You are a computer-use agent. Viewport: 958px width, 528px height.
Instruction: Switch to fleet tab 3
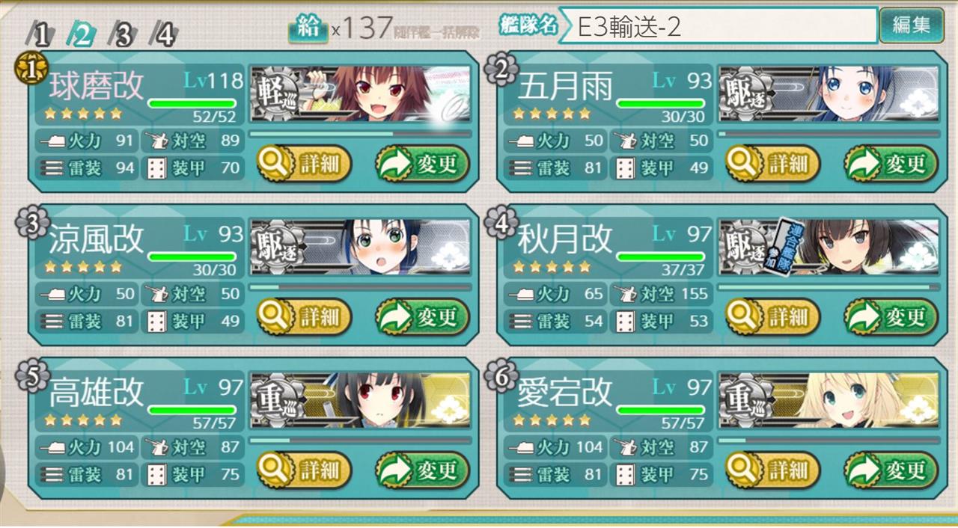point(123,34)
